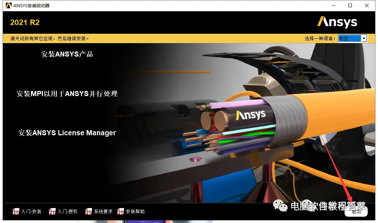Click the 安装帮助 text link
The image size is (378, 223).
coord(135,211)
